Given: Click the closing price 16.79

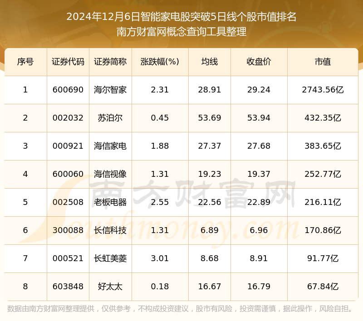Looking at the screenshot, I should coord(259,287).
